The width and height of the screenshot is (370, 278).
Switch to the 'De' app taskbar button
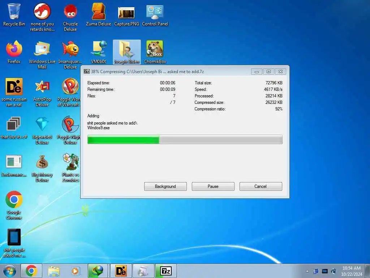121,271
